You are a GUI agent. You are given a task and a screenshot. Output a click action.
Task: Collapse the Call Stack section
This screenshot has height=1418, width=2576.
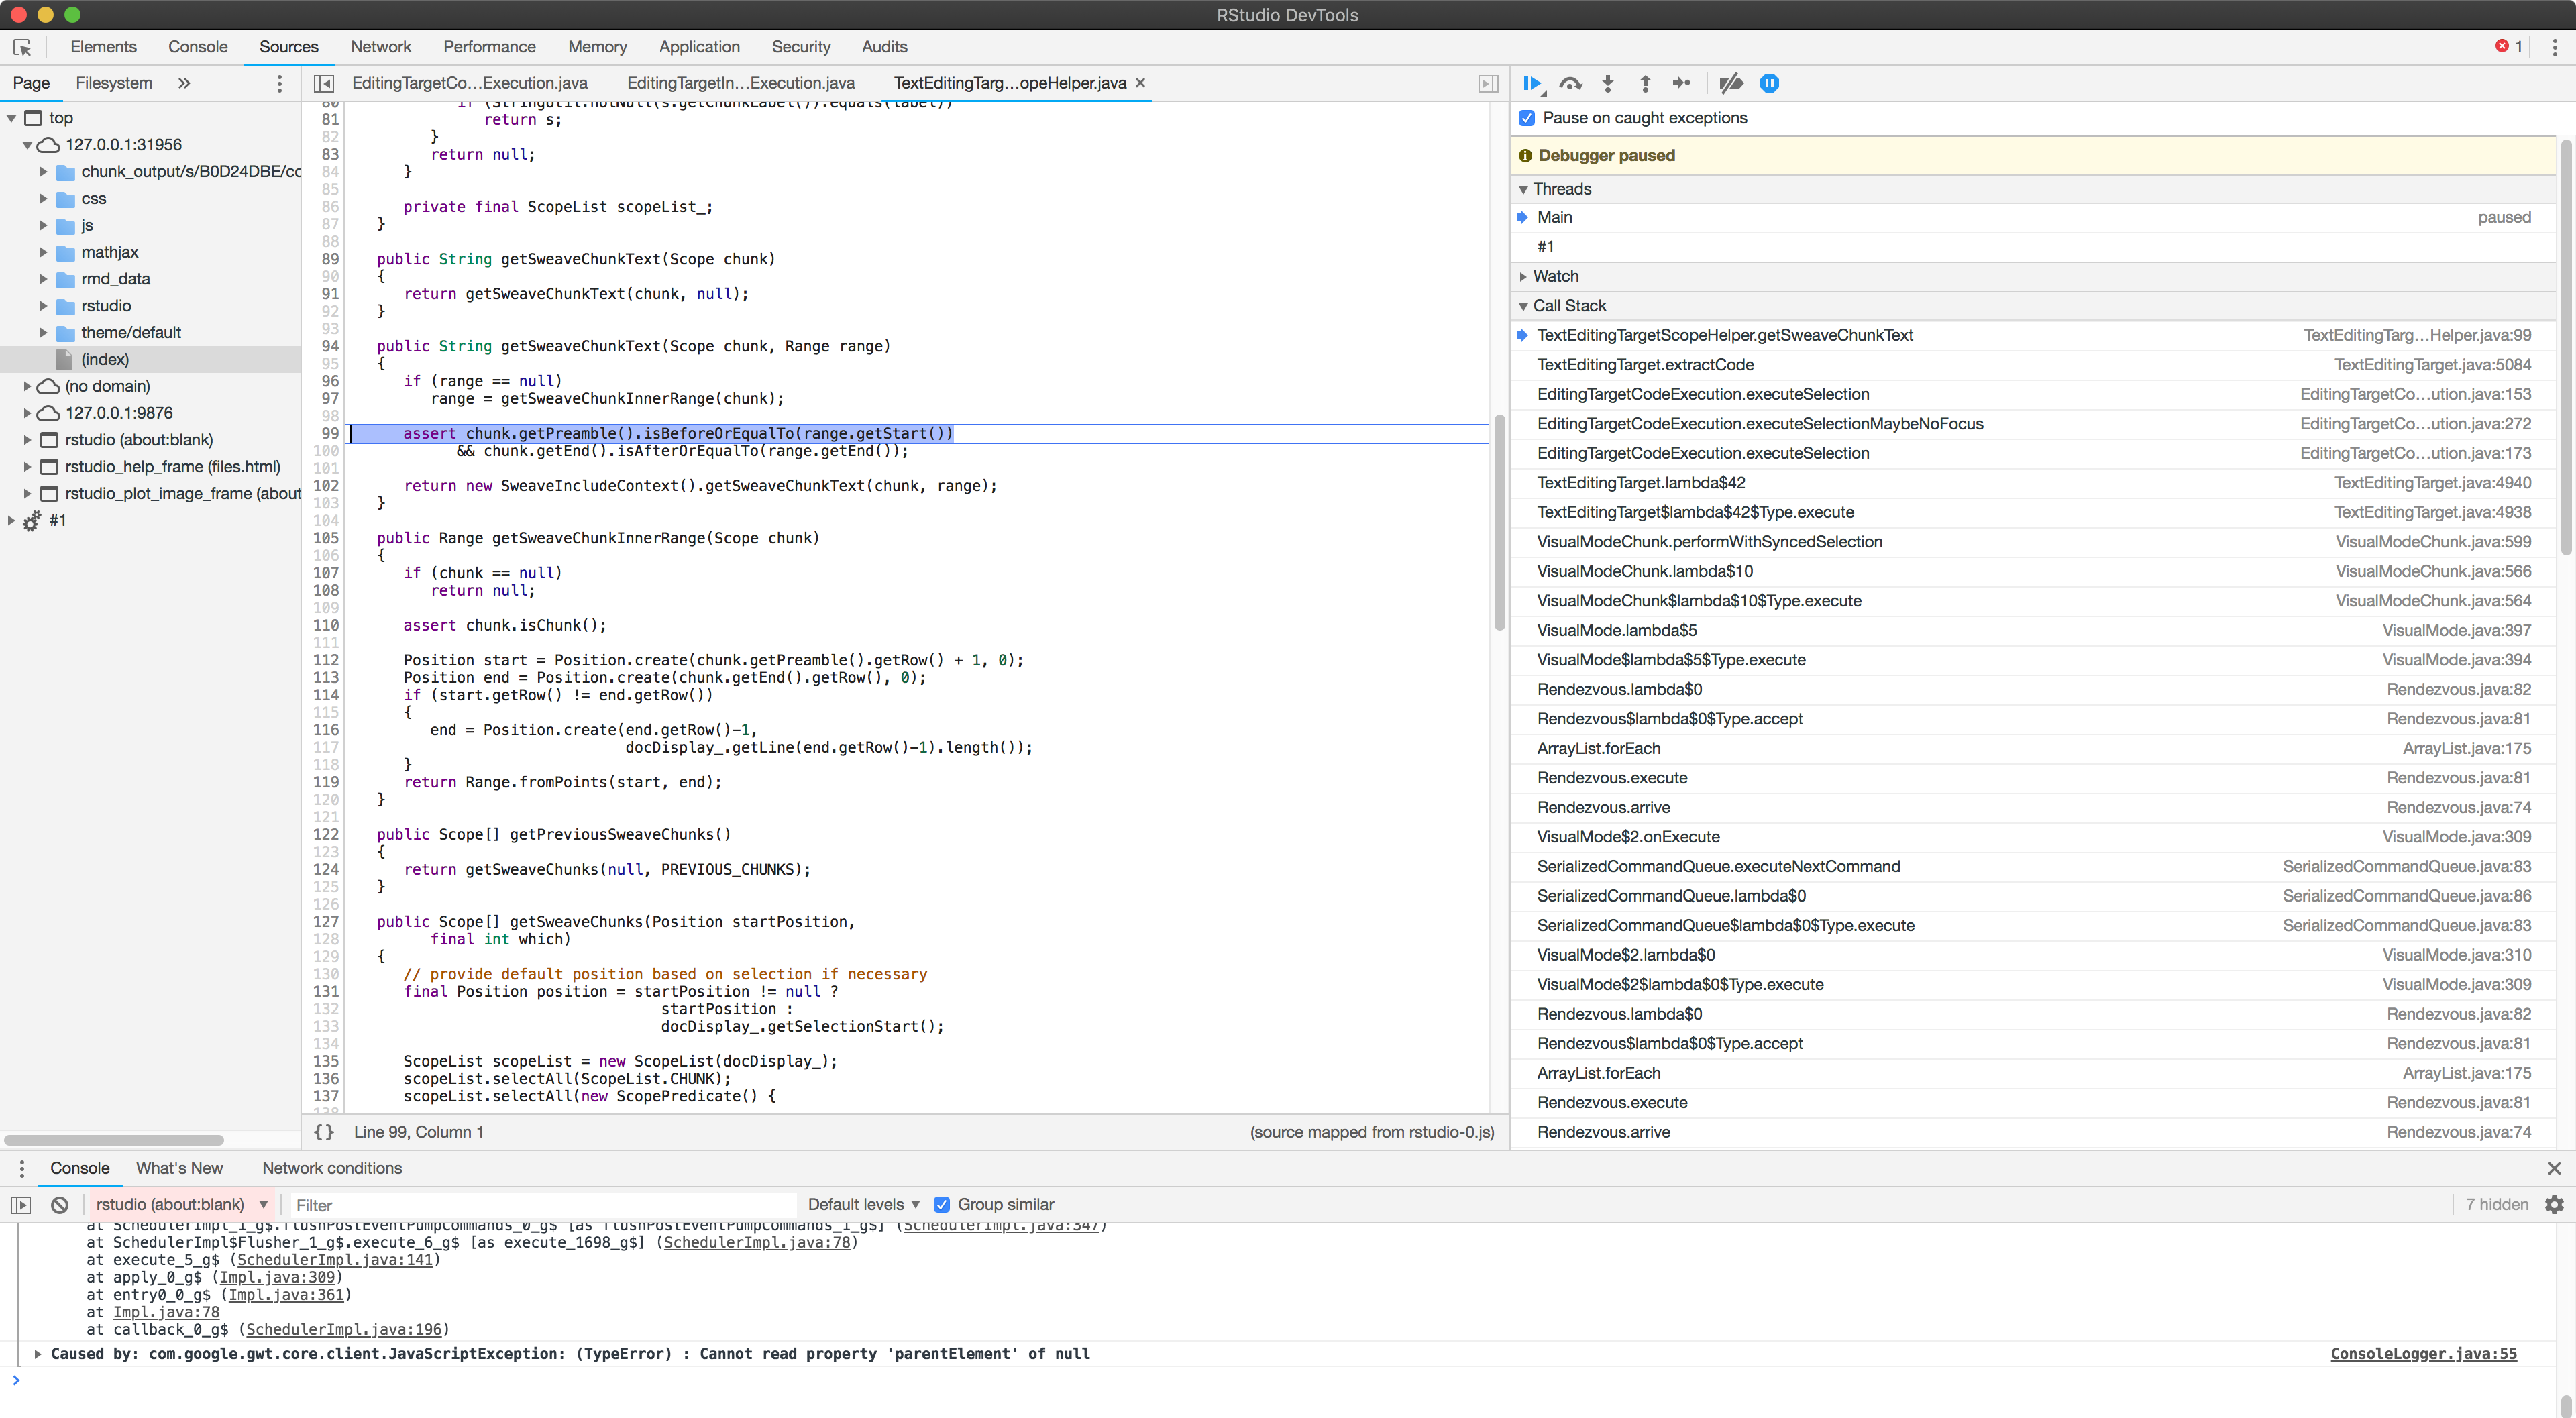coord(1524,306)
